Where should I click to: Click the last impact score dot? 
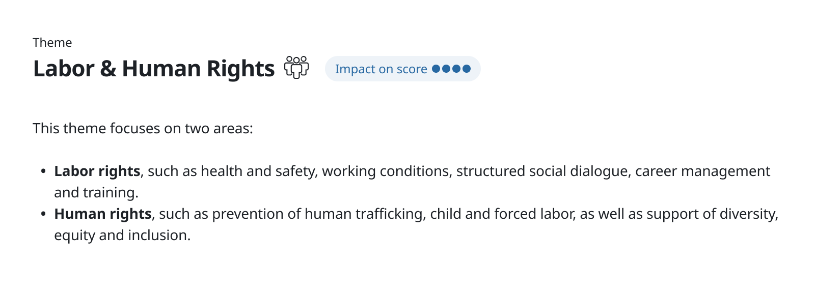pyautogui.click(x=467, y=69)
